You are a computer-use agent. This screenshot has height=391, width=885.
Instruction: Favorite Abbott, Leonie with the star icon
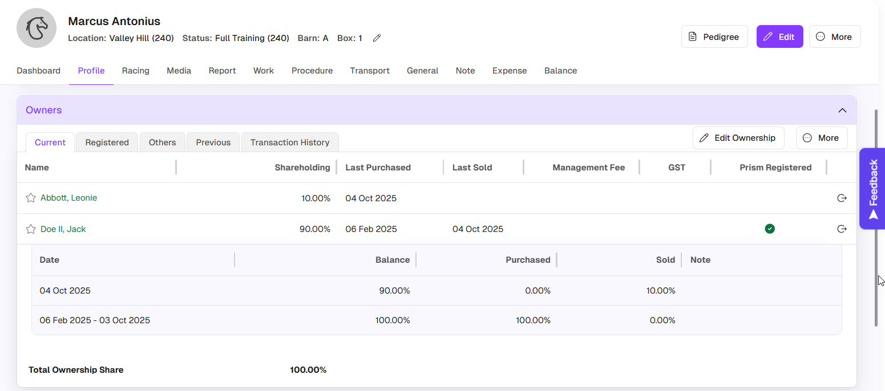[31, 198]
